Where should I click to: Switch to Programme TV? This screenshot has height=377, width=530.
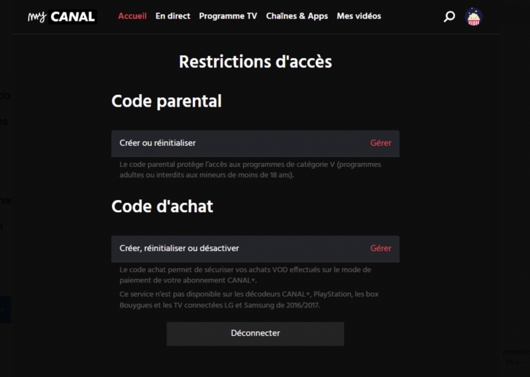tap(228, 16)
